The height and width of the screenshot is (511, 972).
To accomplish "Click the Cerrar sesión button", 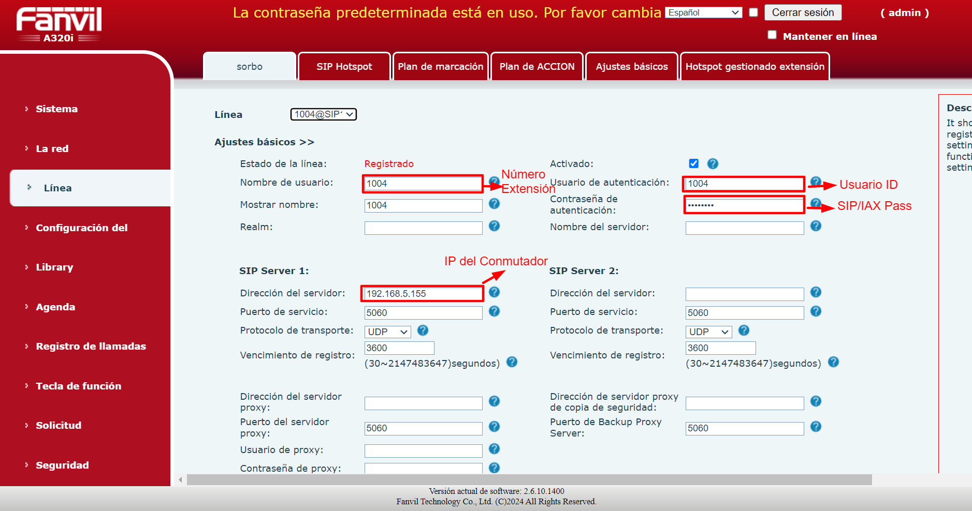I will [803, 12].
